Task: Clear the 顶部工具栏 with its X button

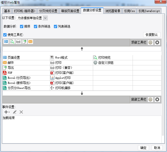Action: tap(157, 43)
